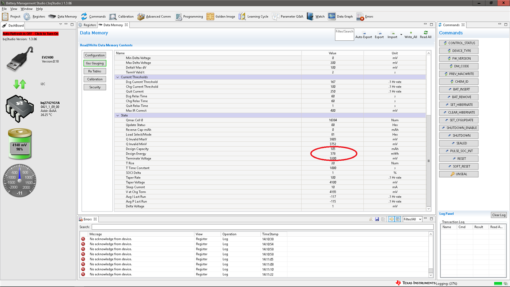Select the Configuration category button
The height and width of the screenshot is (287, 510).
(x=95, y=55)
